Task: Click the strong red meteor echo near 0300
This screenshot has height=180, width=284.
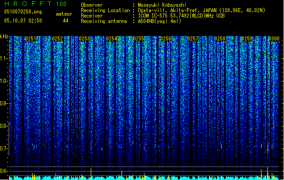Action: click(268, 148)
